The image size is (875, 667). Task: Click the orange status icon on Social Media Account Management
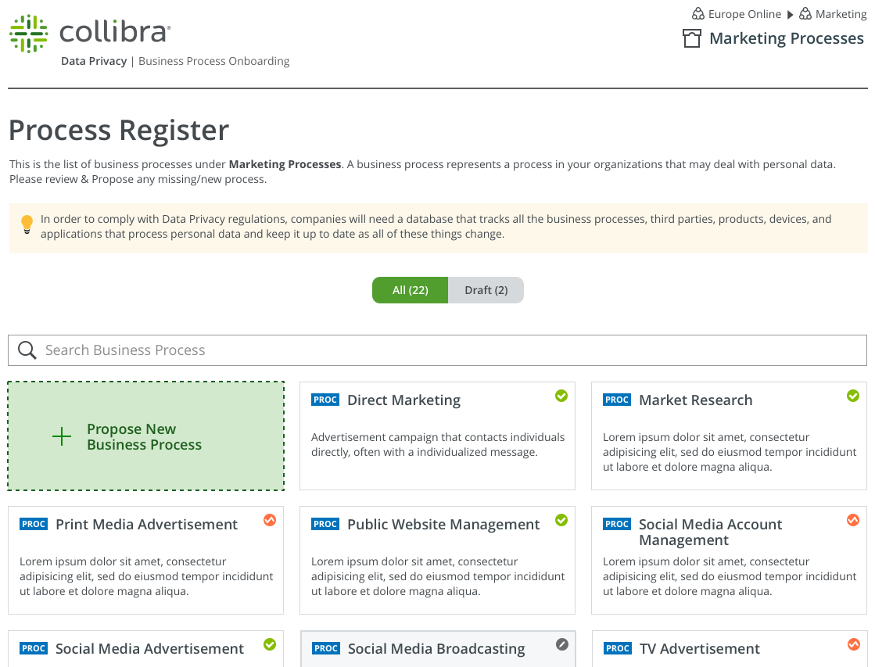853,520
